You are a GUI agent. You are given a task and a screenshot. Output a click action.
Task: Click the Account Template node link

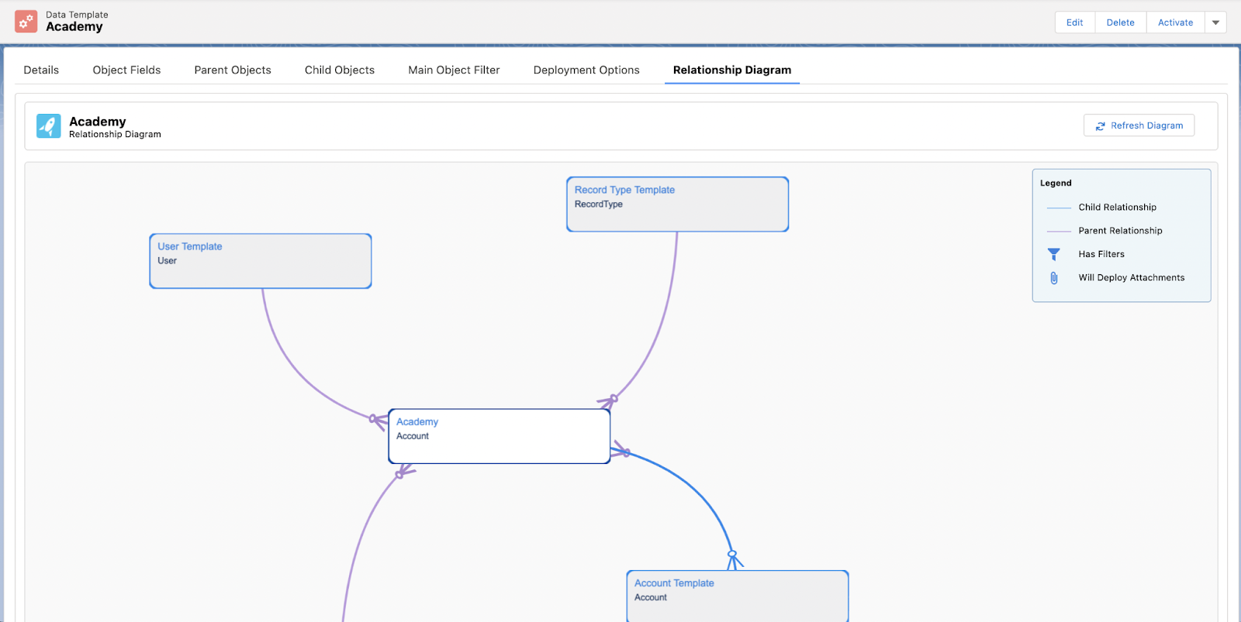[x=674, y=583]
